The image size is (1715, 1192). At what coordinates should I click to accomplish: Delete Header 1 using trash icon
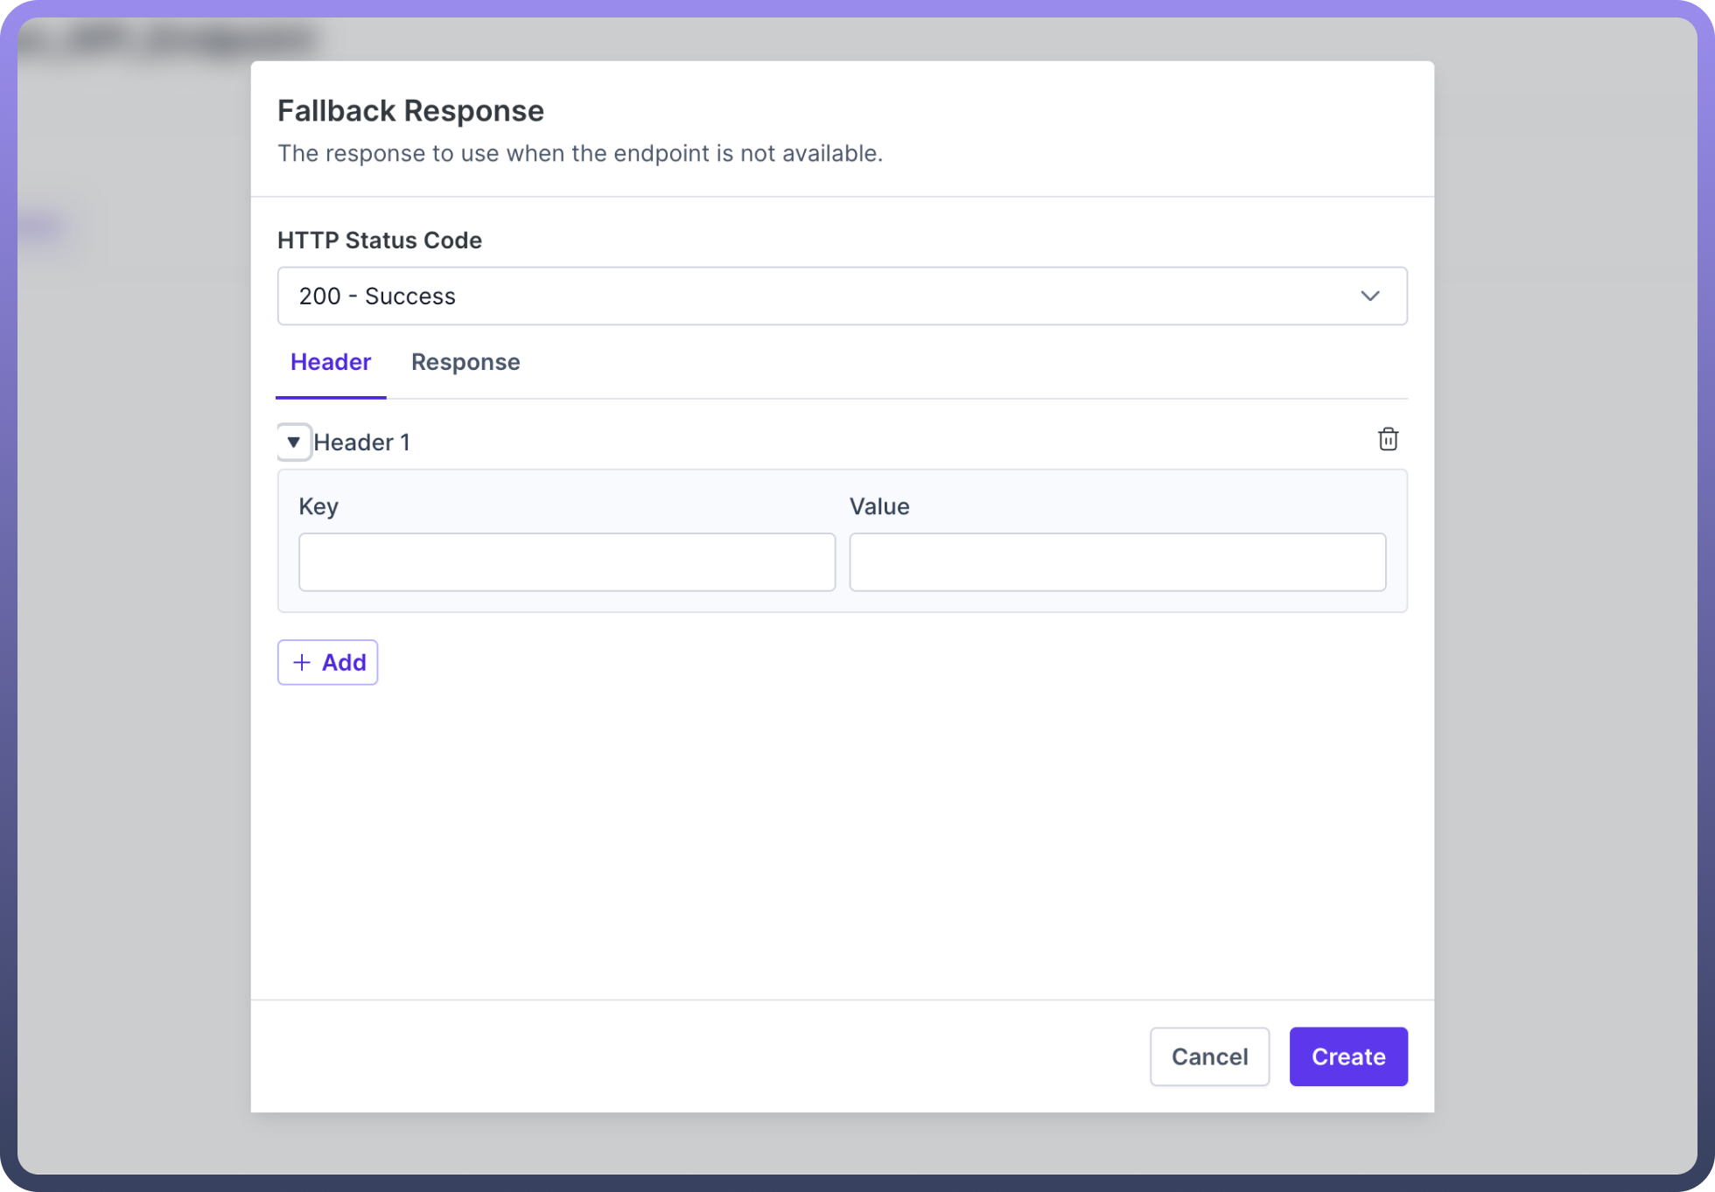(1388, 439)
